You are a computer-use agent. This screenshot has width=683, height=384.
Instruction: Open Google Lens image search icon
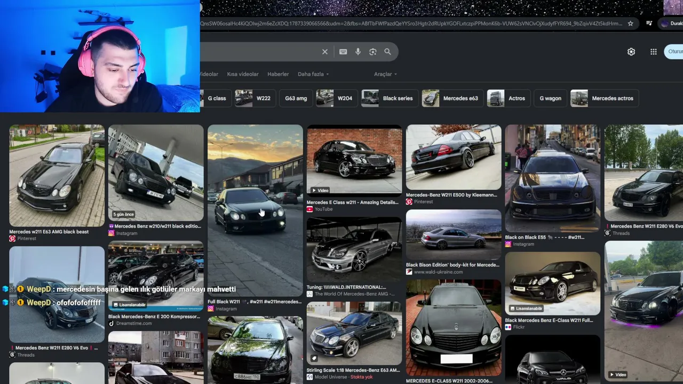click(373, 52)
